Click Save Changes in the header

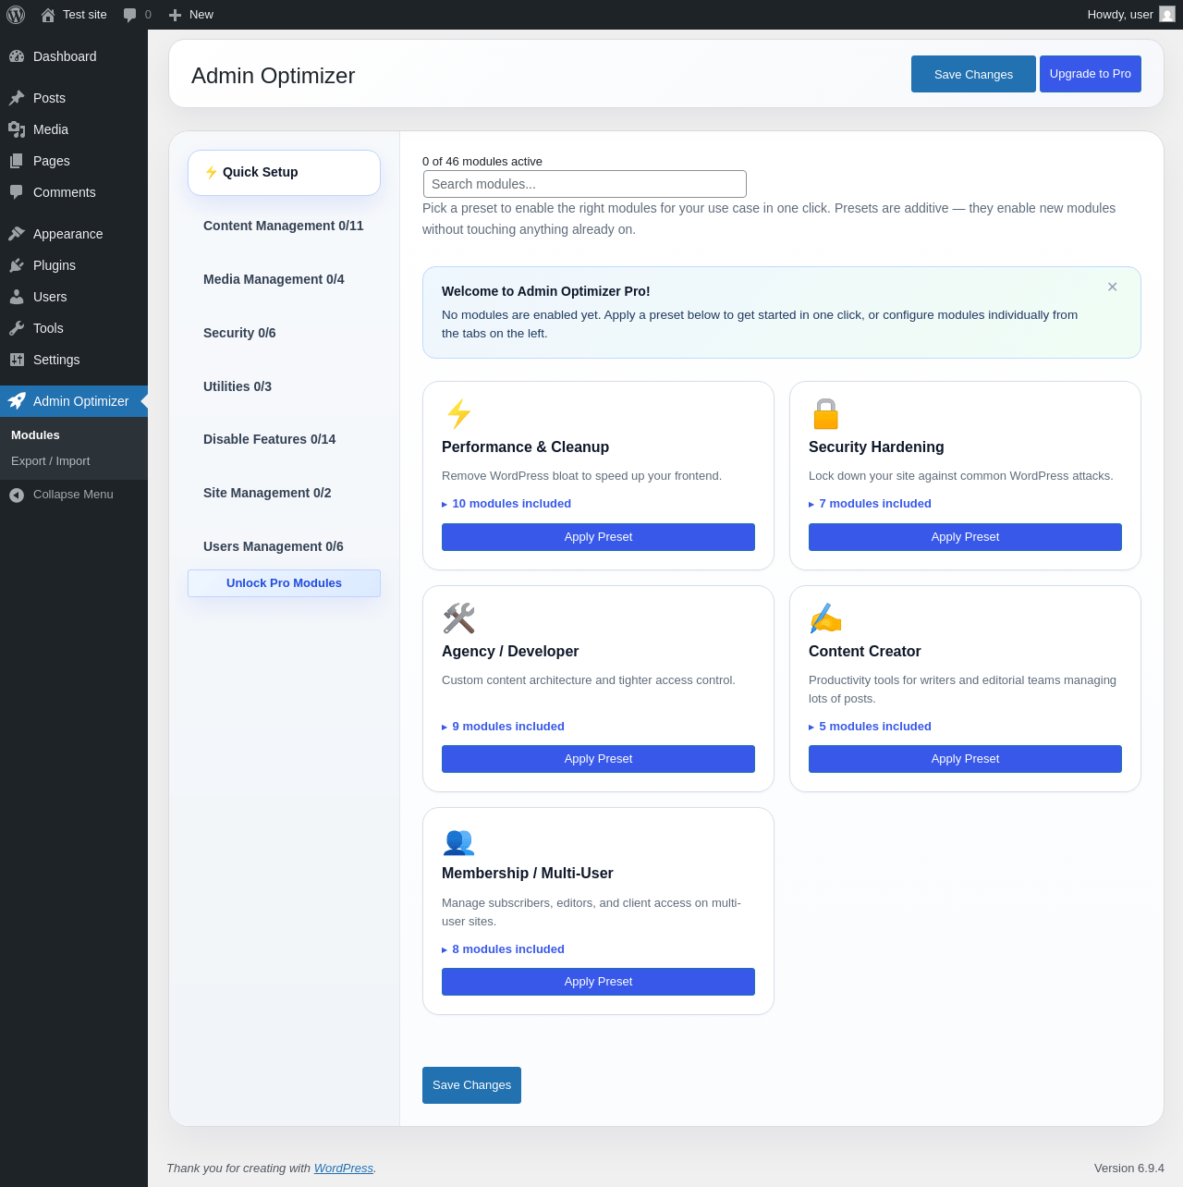coord(973,74)
